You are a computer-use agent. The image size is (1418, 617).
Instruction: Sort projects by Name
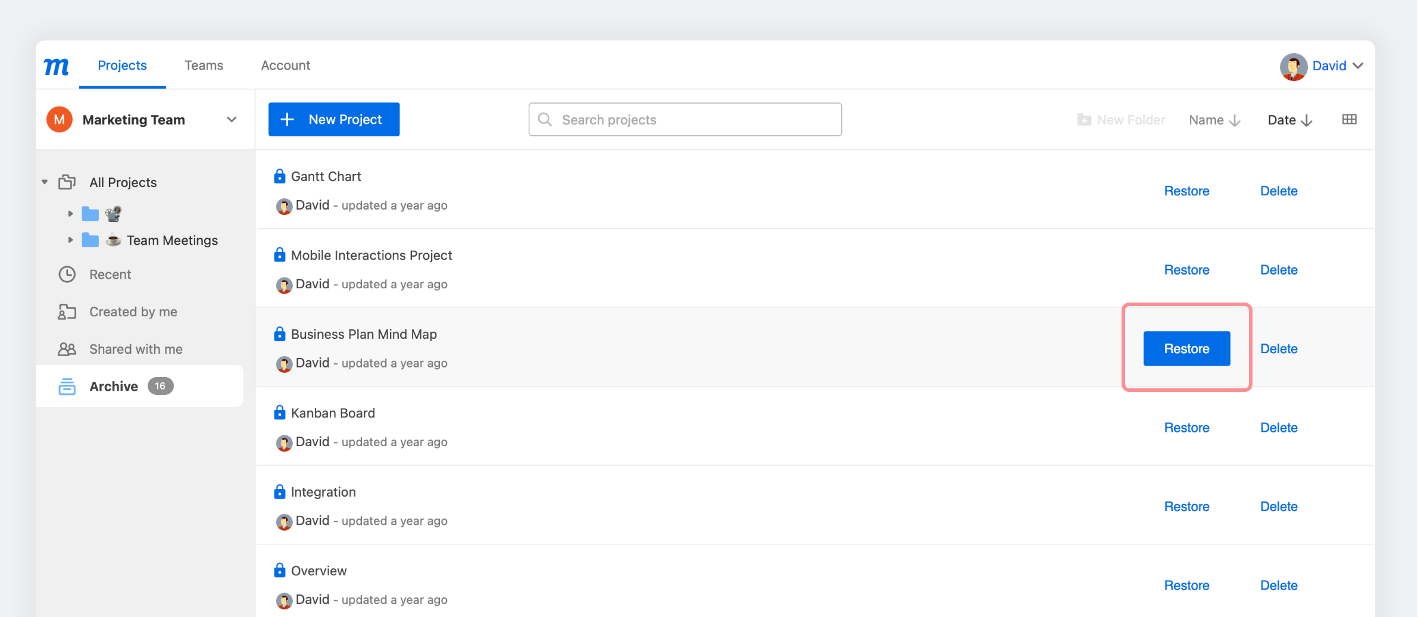pos(1214,120)
